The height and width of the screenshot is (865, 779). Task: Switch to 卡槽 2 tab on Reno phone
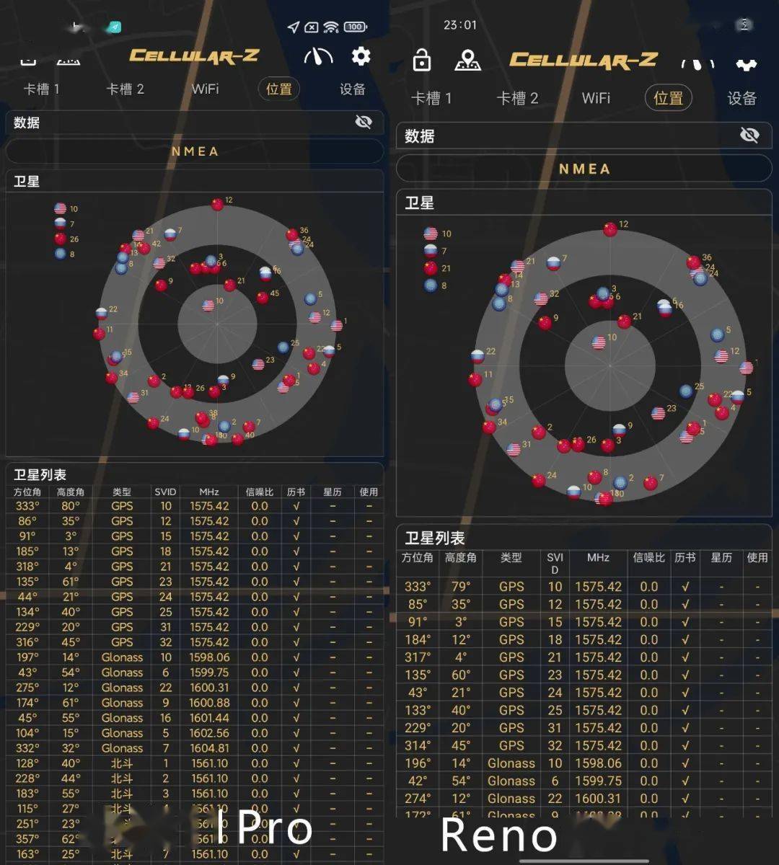click(517, 98)
